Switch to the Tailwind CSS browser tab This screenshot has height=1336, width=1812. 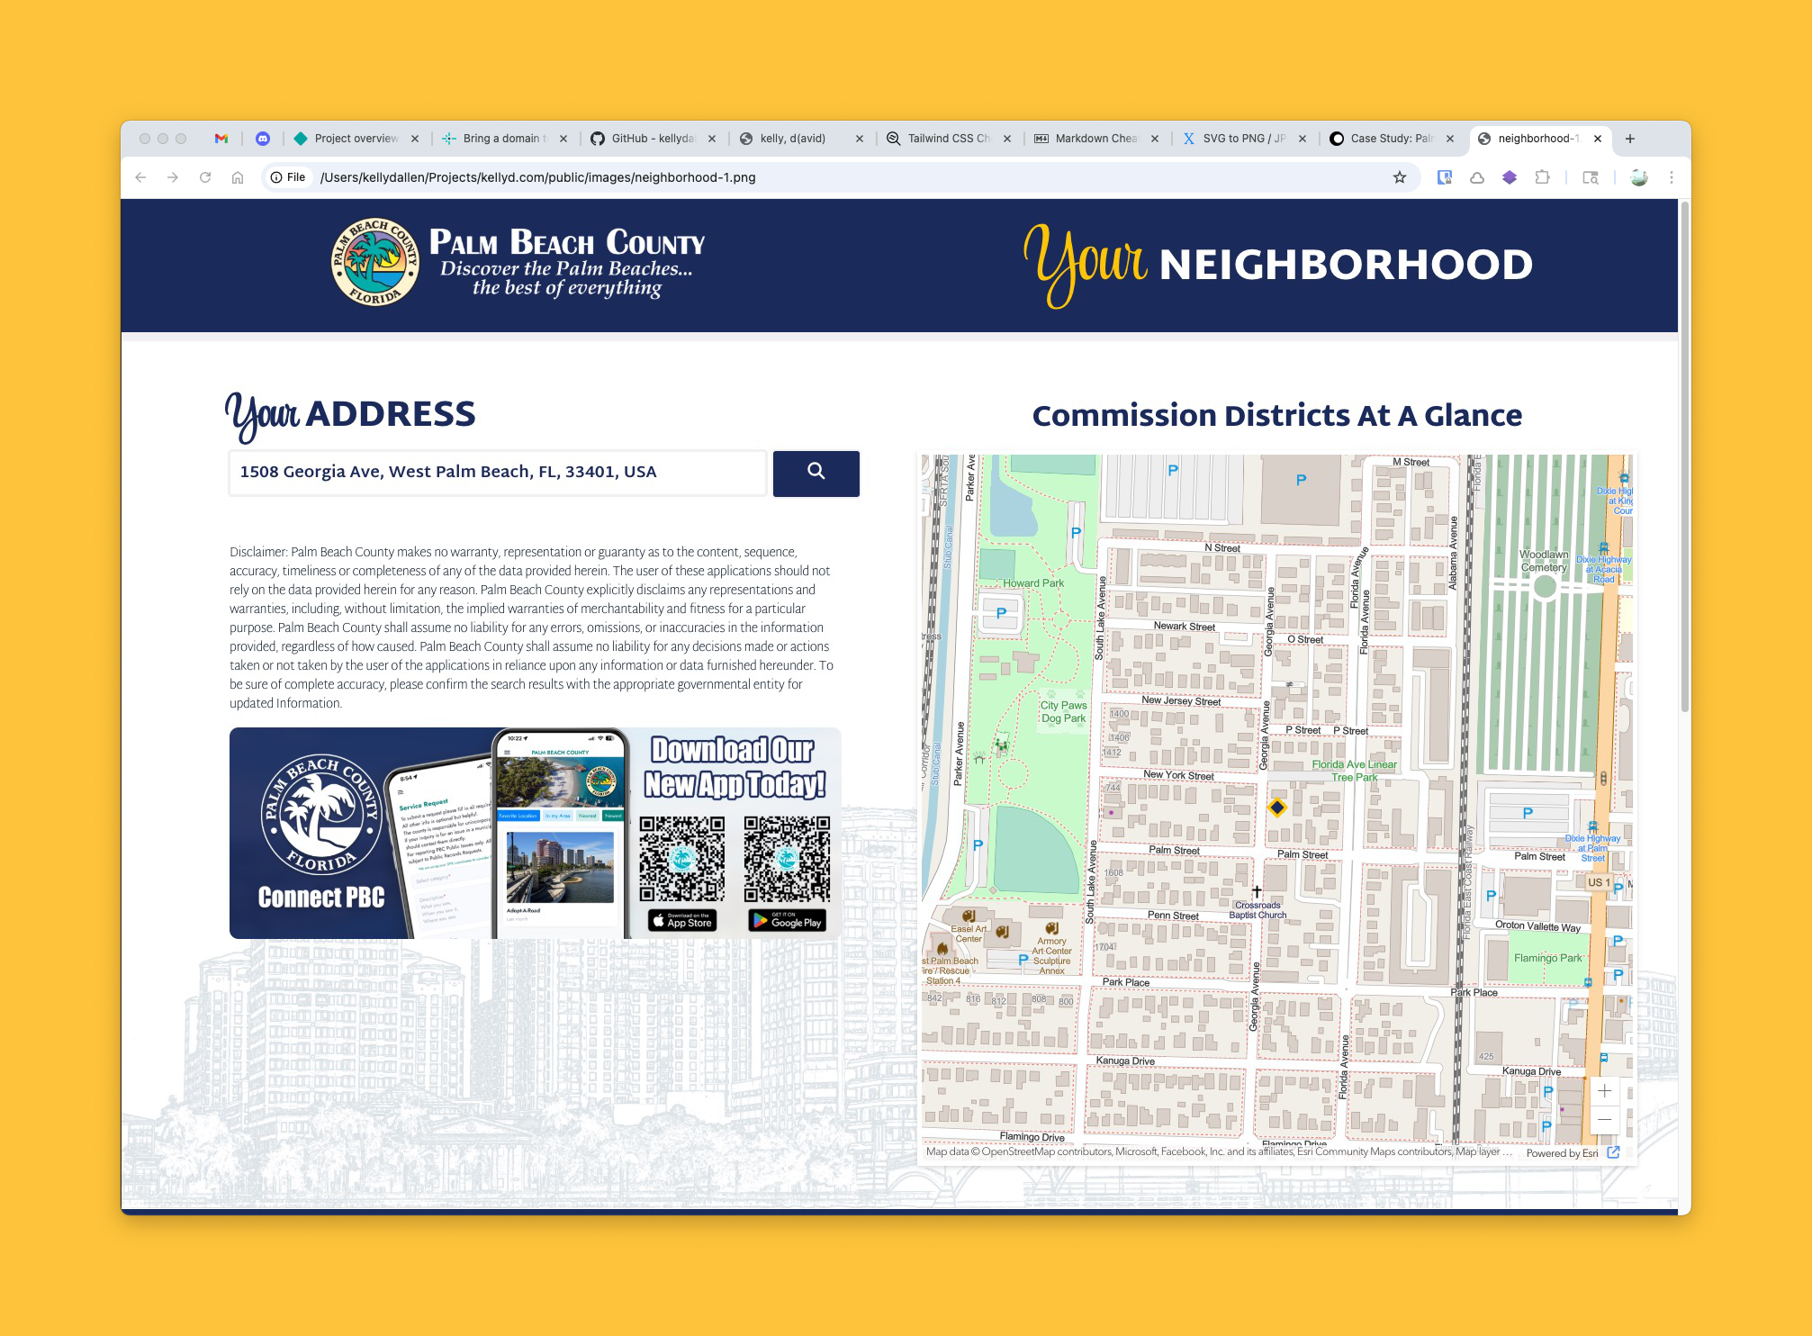(948, 139)
